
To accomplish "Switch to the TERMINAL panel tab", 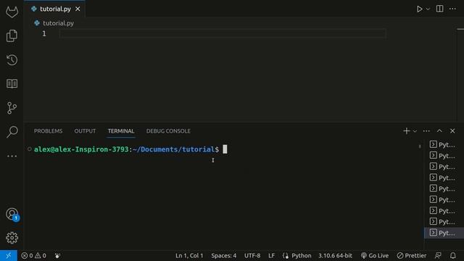I will tap(121, 130).
